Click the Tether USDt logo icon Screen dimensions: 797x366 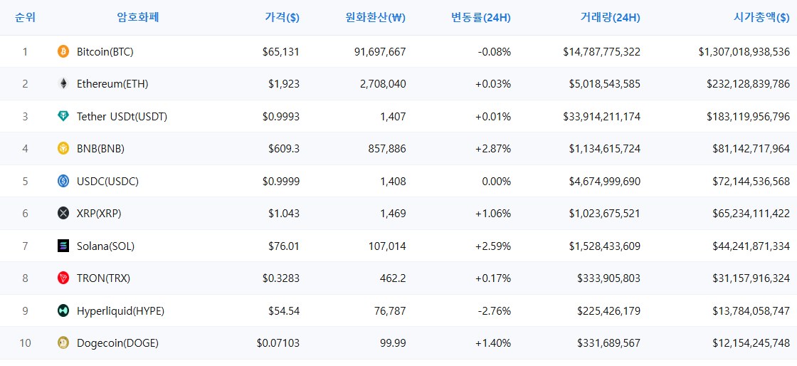(x=63, y=116)
